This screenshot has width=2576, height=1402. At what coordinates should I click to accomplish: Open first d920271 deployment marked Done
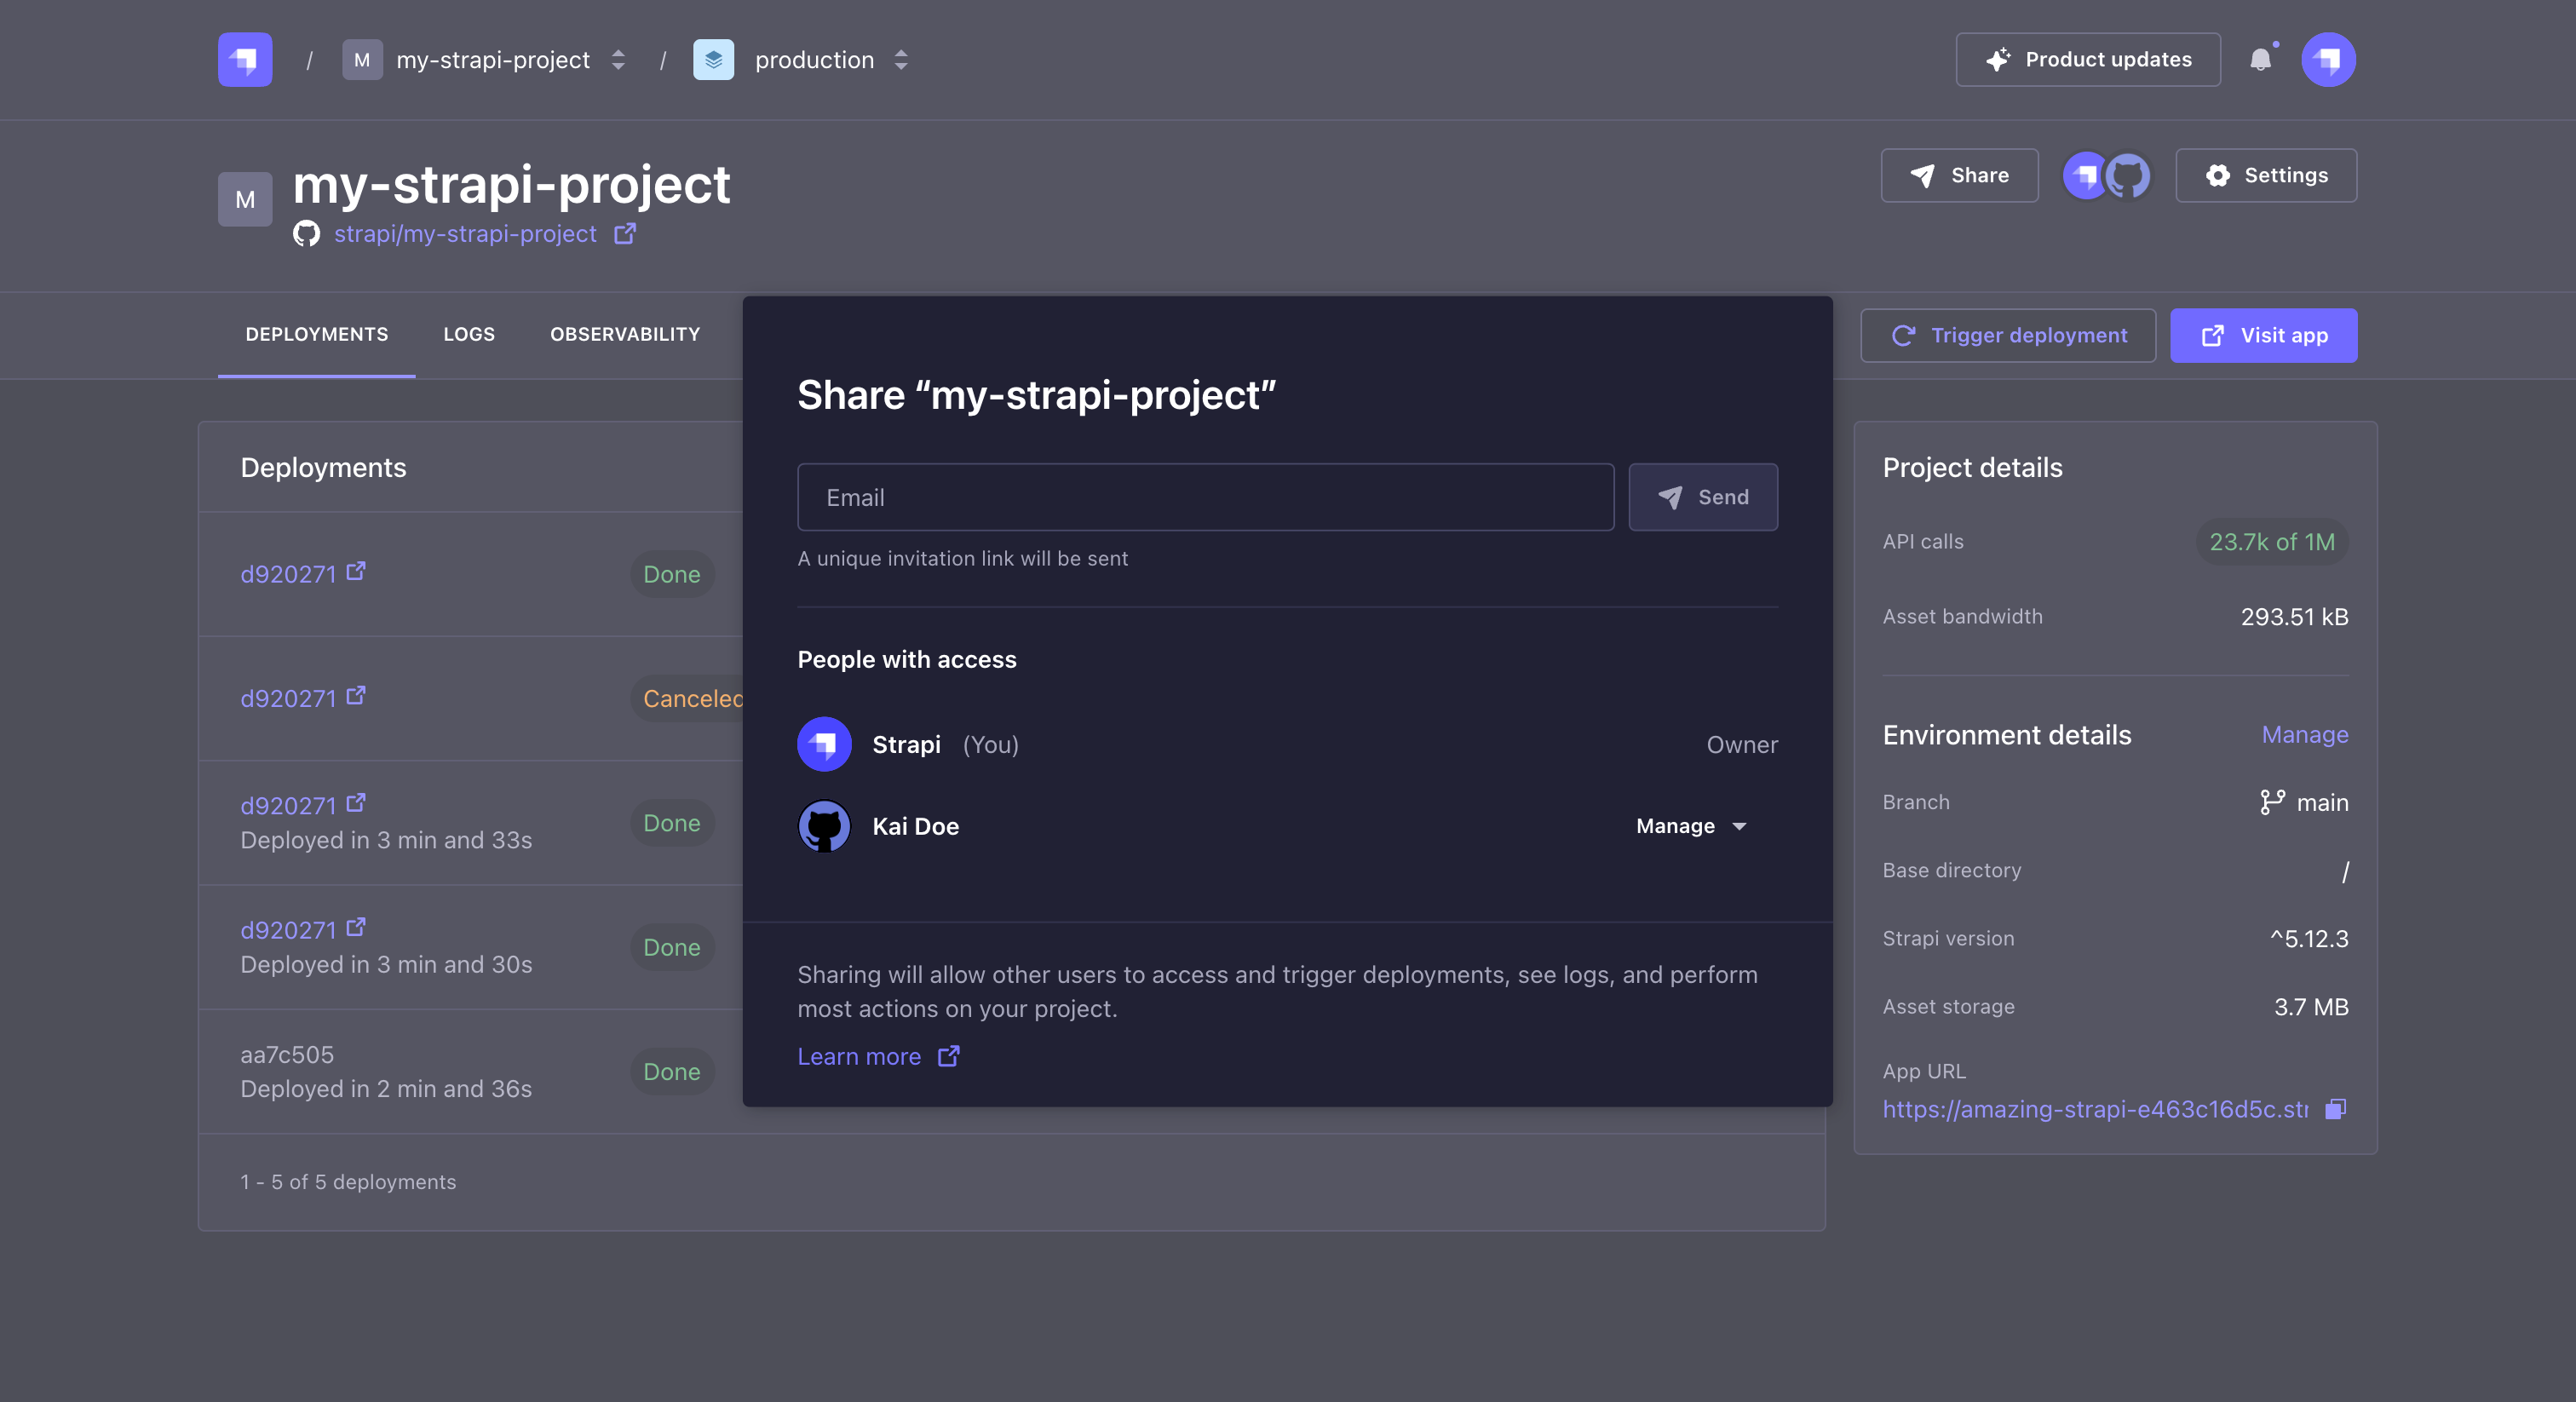288,574
